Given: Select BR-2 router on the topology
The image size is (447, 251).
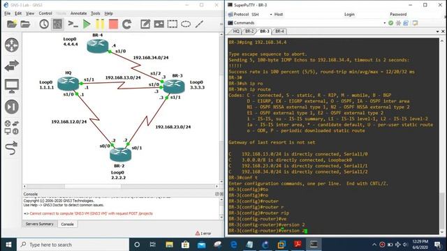Looking at the screenshot, I should (x=121, y=155).
